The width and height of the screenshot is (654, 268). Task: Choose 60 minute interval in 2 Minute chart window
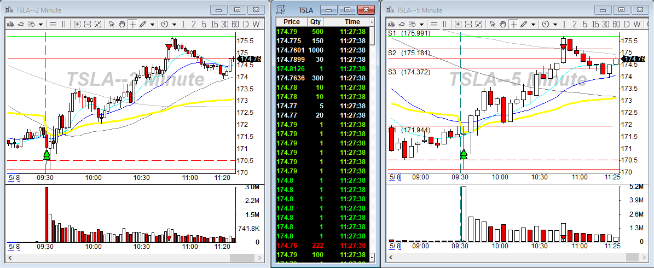[235, 24]
